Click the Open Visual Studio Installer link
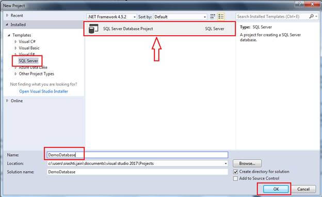Image resolution: width=322 pixels, height=197 pixels. 43,92
